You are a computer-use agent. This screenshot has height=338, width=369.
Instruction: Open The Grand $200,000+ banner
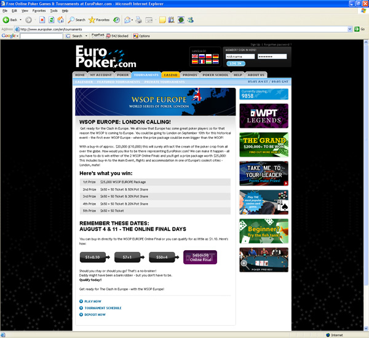264,144
